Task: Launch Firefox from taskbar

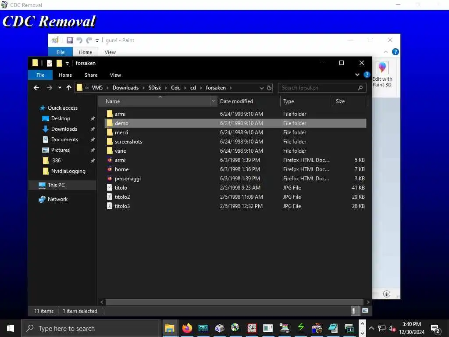Action: click(187, 328)
